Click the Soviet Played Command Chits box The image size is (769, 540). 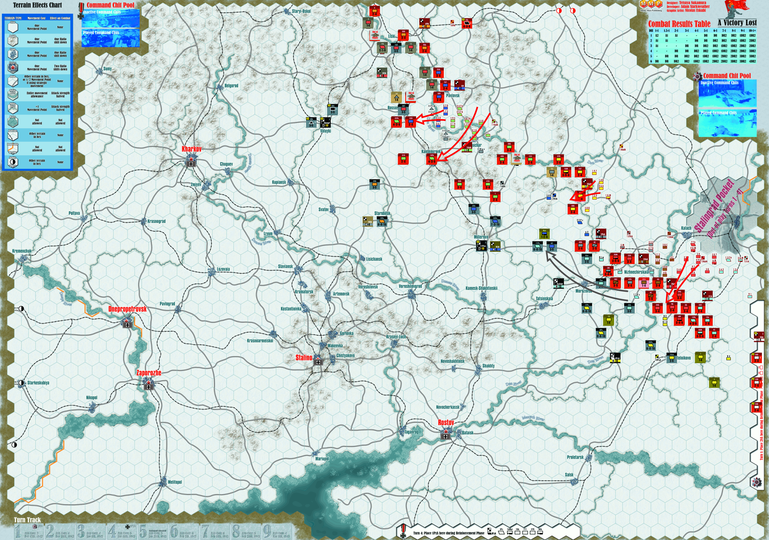click(x=728, y=123)
